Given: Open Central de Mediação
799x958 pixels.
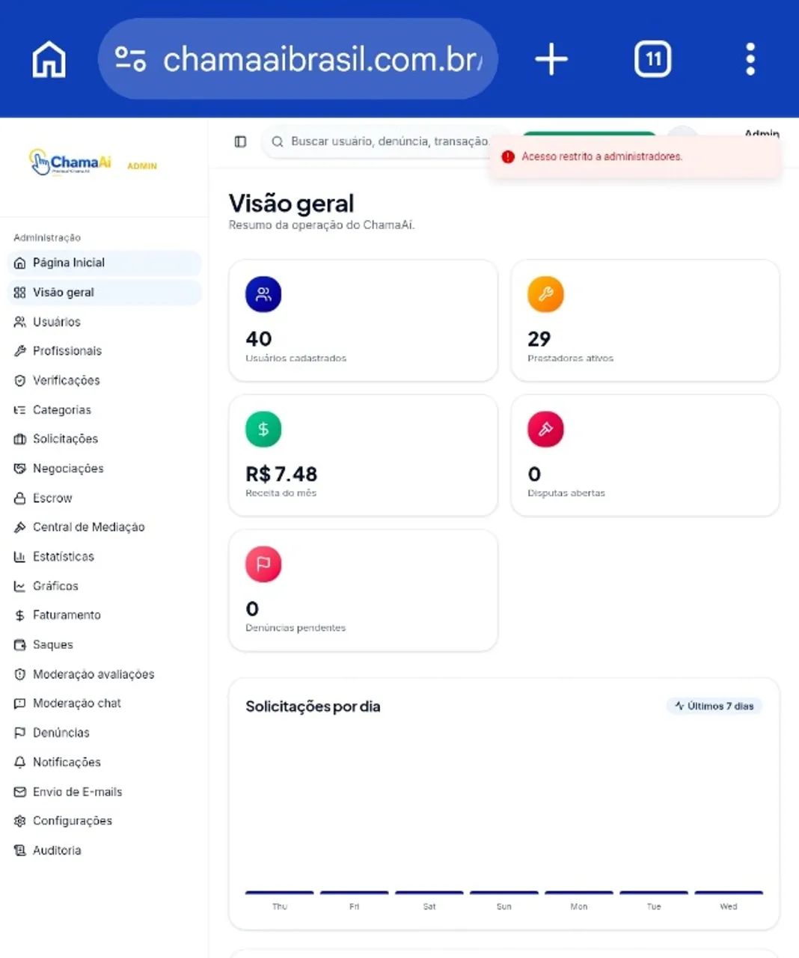Looking at the screenshot, I should (105, 527).
